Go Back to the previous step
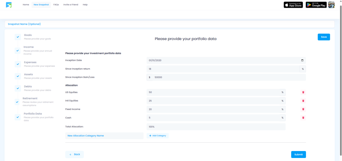The width and height of the screenshot is (342, 161). 74,154
